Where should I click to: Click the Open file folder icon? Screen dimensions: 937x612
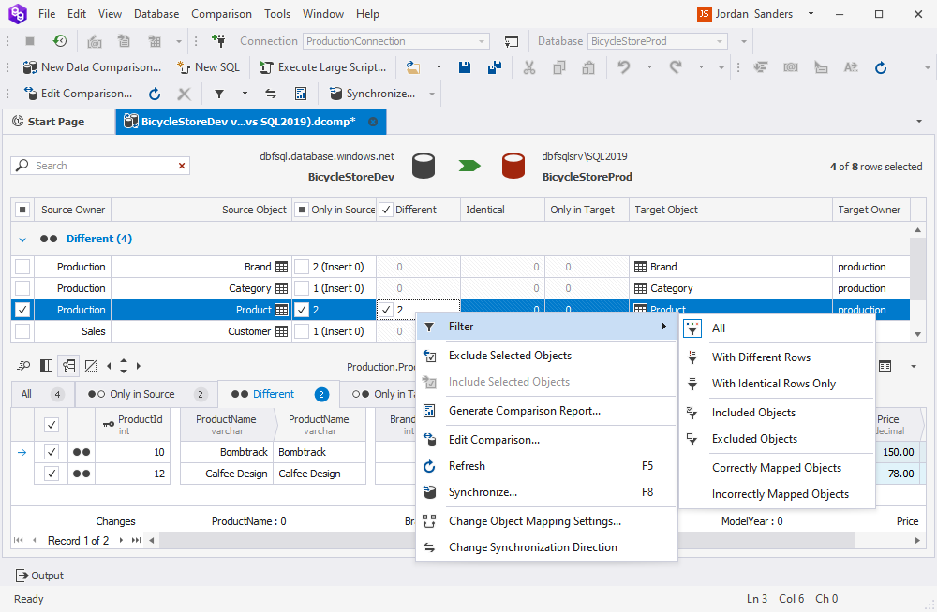[413, 67]
